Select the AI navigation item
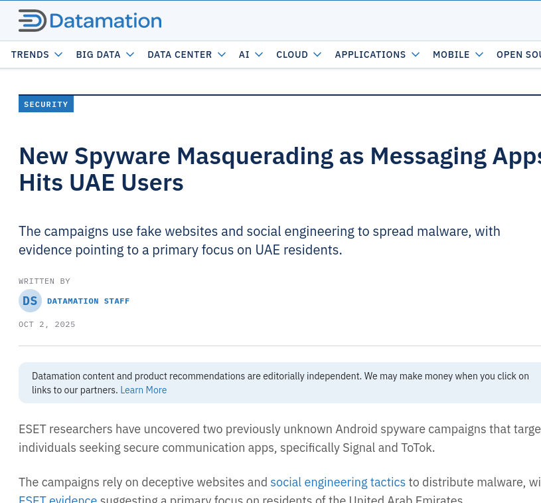541x503 pixels. [244, 54]
